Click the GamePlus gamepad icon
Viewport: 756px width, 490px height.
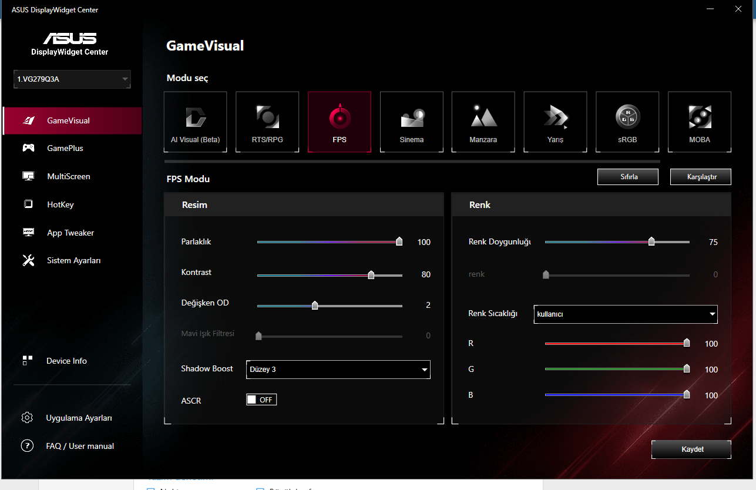pos(28,148)
